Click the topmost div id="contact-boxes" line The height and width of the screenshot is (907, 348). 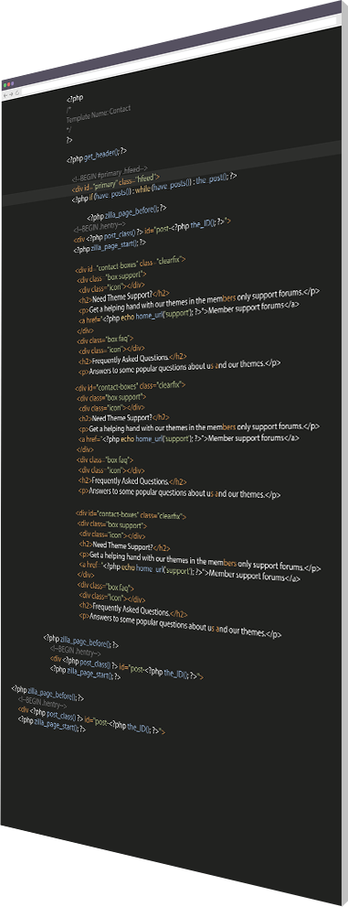tap(130, 265)
